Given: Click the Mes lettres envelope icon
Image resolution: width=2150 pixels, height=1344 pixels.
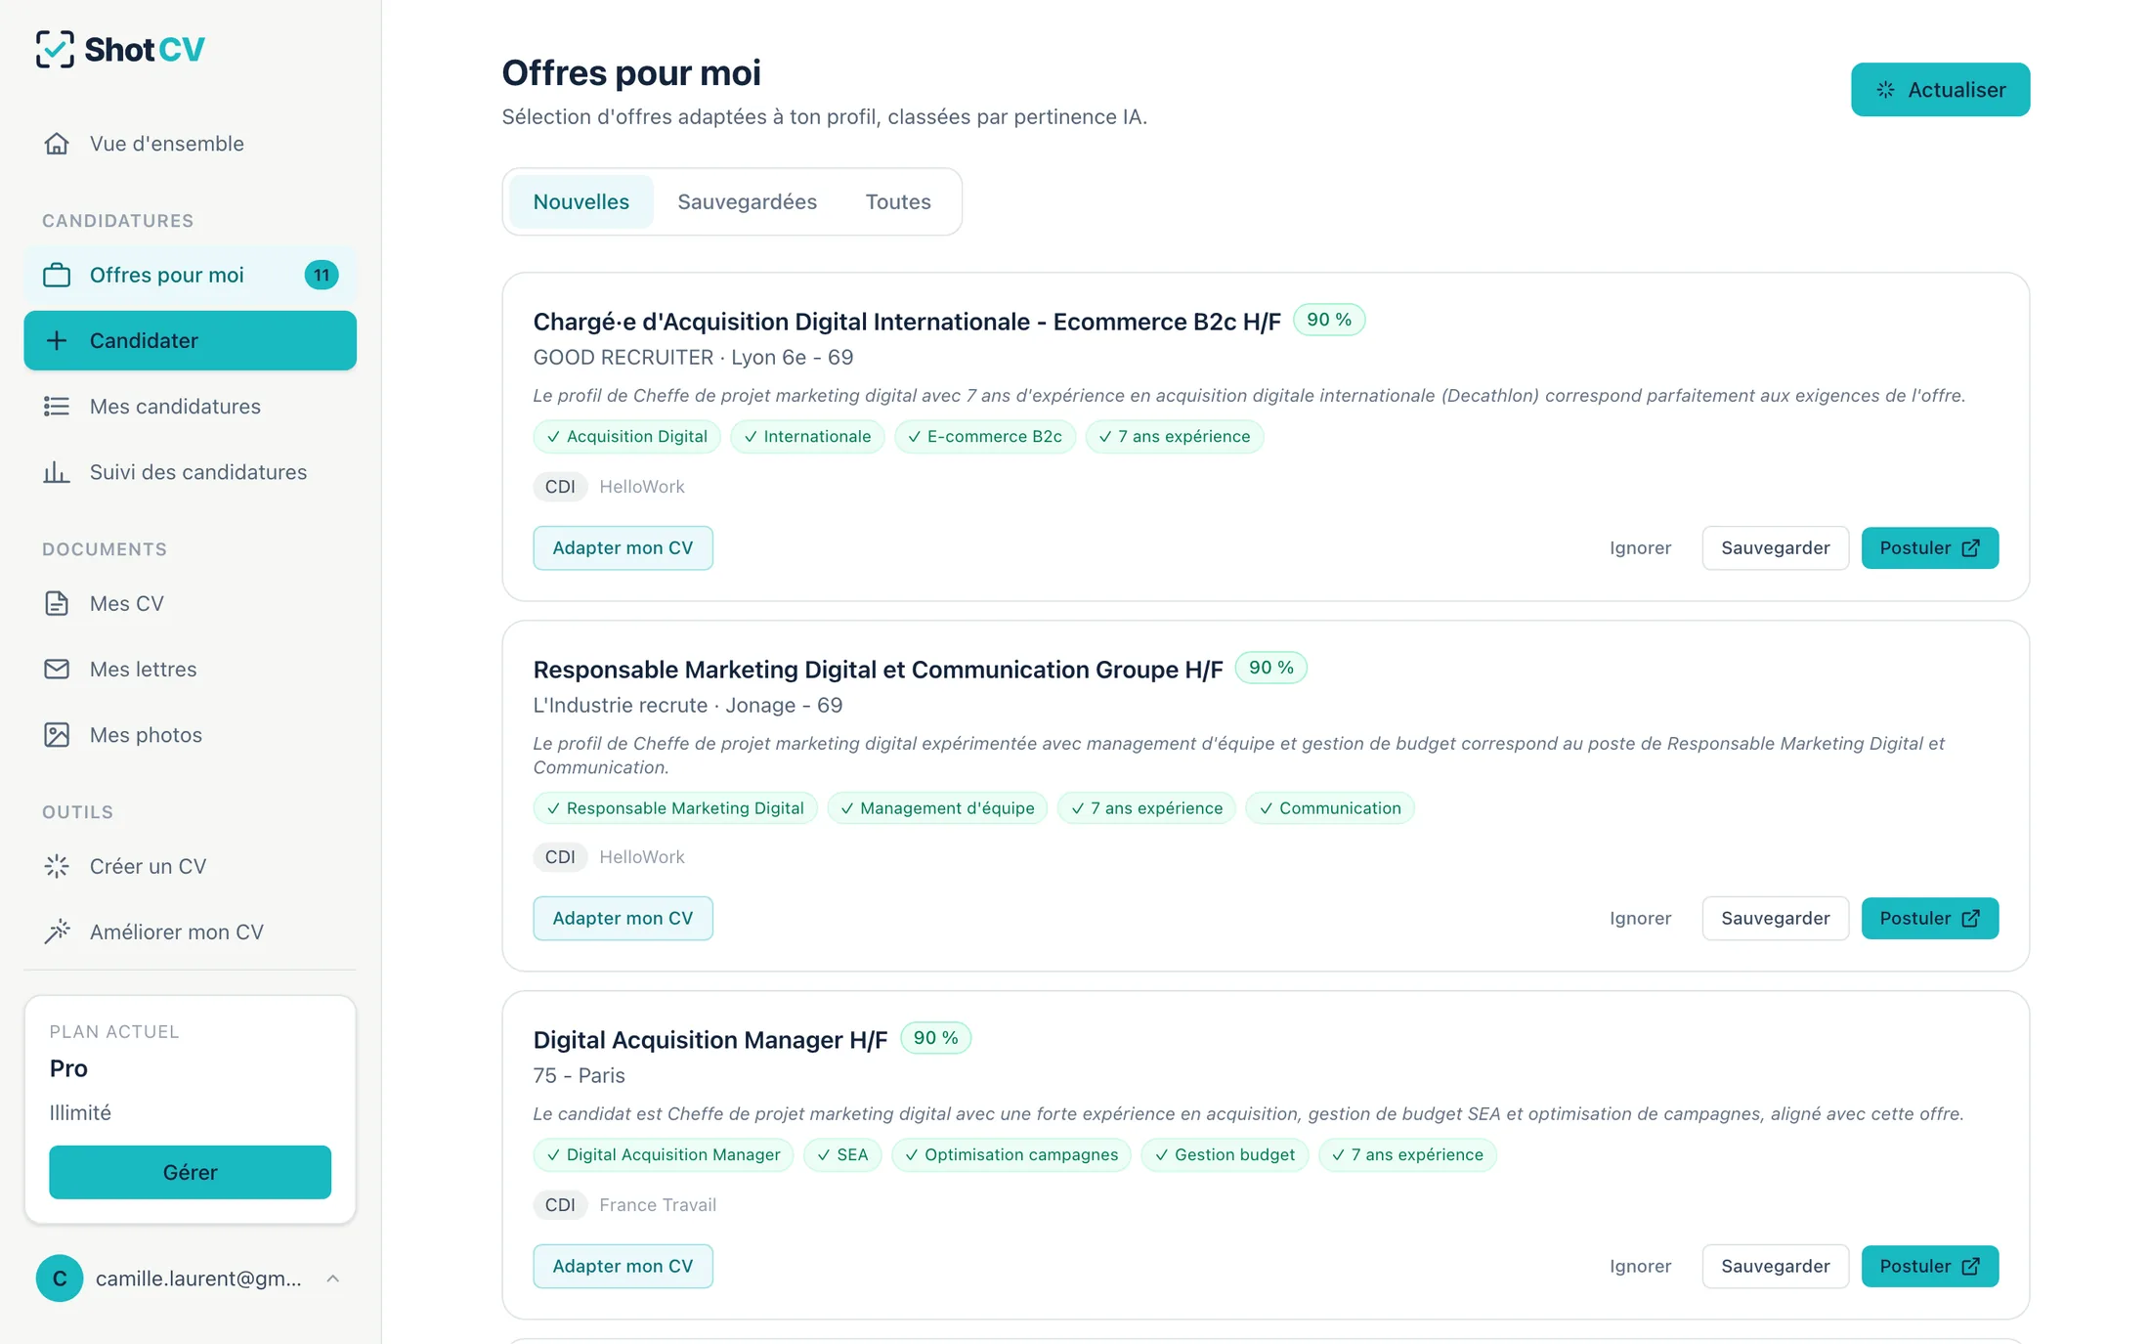Looking at the screenshot, I should point(57,669).
